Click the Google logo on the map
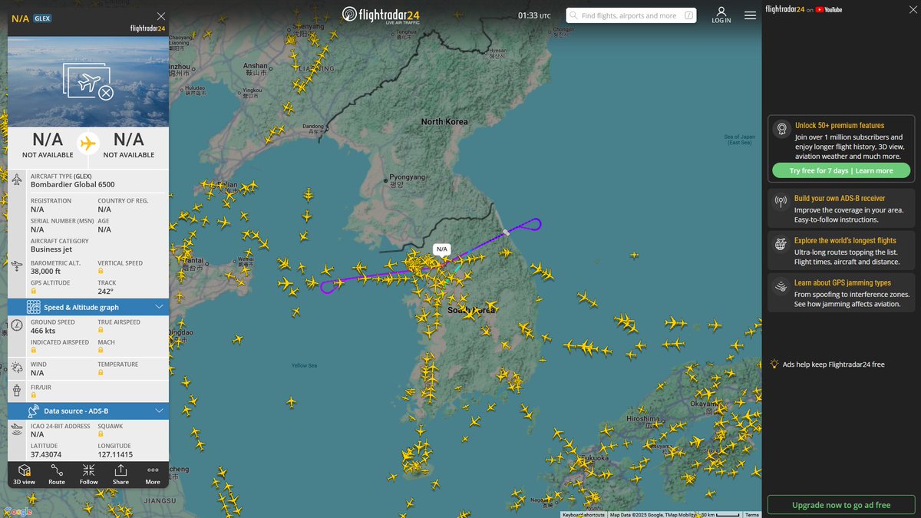This screenshot has width=921, height=518. click(17, 512)
